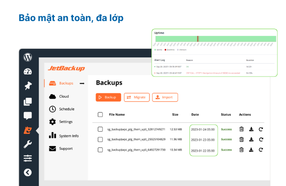Restore the 10.34 MB backup
Screen dimensions: 286x186
pyautogui.click(x=261, y=150)
